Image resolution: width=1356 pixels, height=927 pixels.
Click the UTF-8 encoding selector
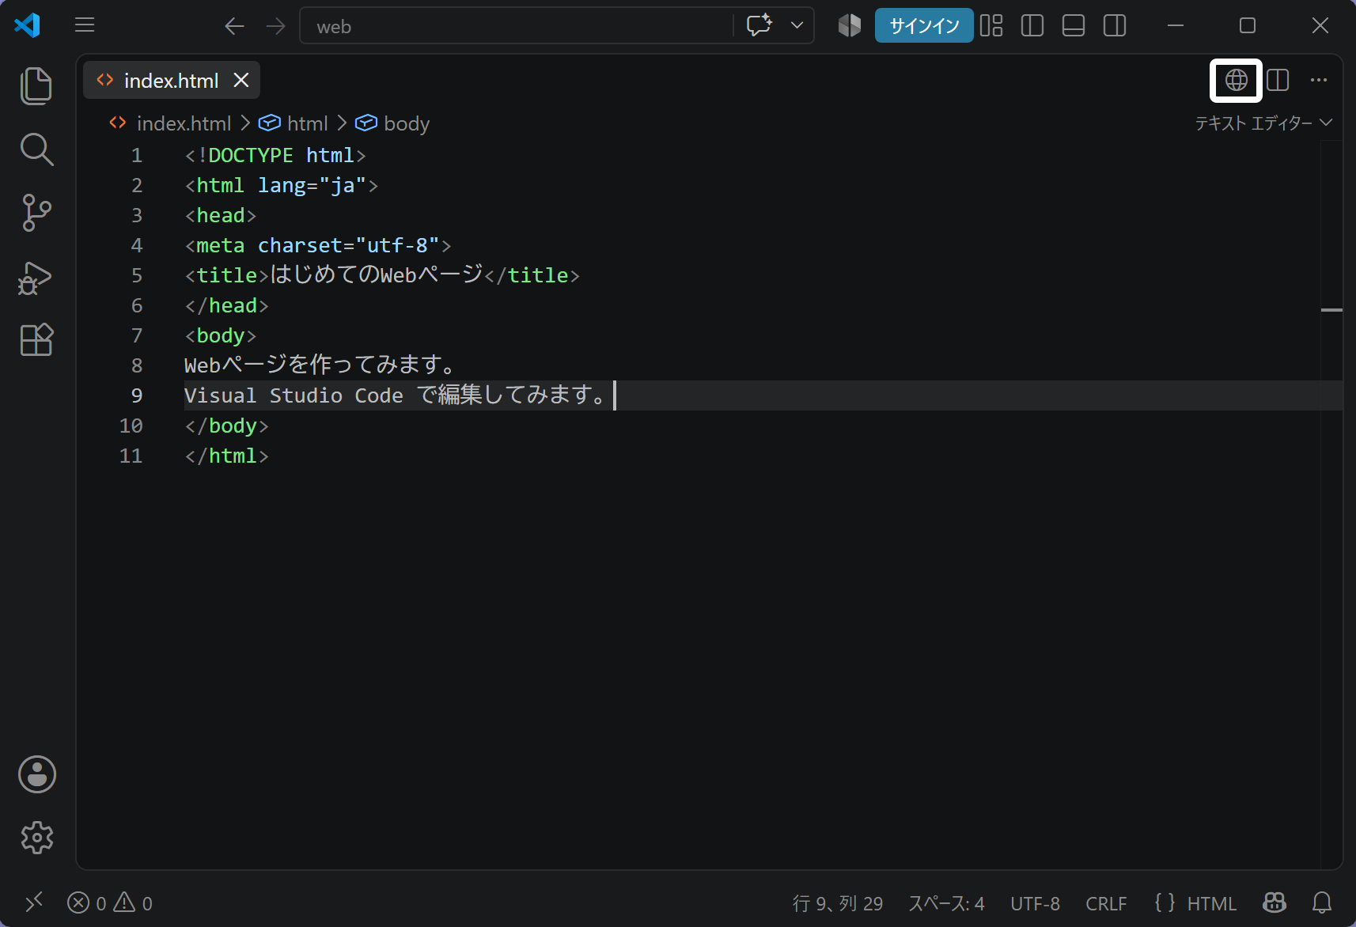point(1035,903)
